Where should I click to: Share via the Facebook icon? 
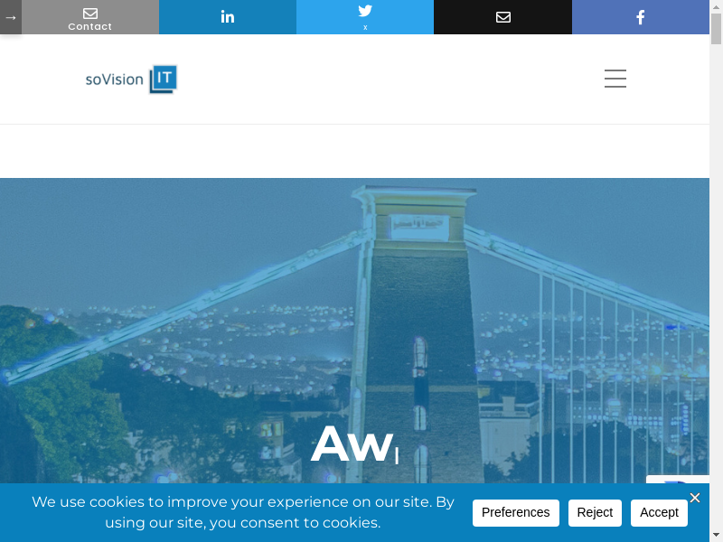[641, 17]
